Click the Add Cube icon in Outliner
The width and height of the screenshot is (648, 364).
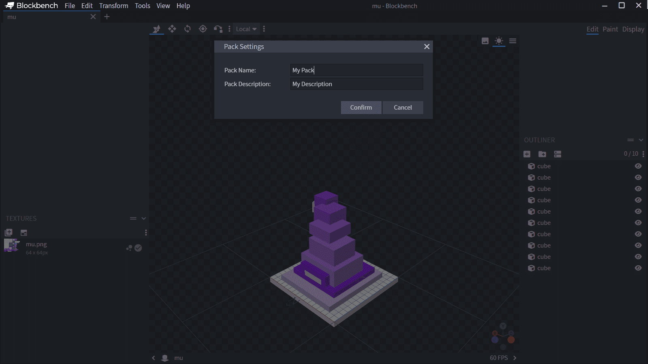click(x=527, y=154)
